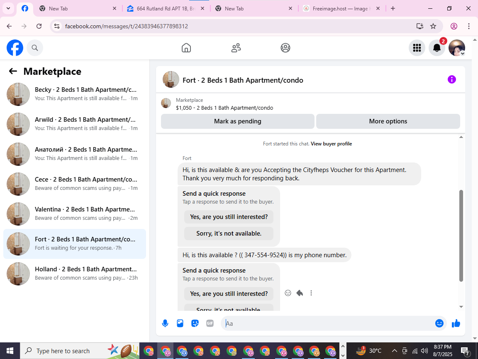Open Windows Start menu
The height and width of the screenshot is (359, 478).
click(x=10, y=351)
